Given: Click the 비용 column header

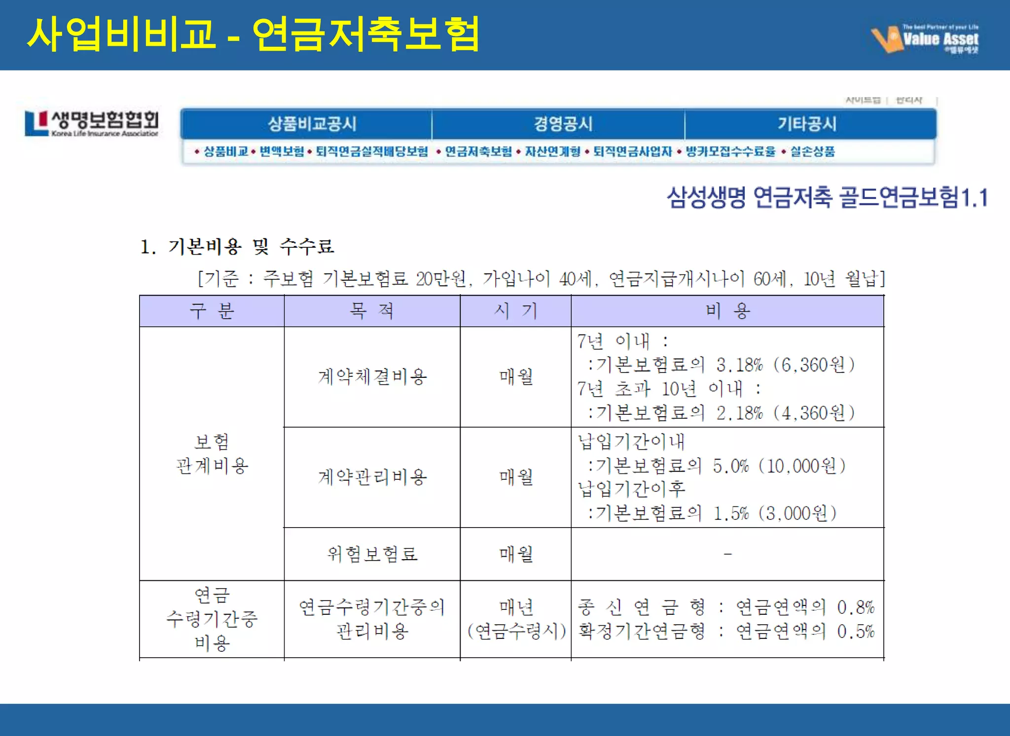Looking at the screenshot, I should click(x=727, y=311).
